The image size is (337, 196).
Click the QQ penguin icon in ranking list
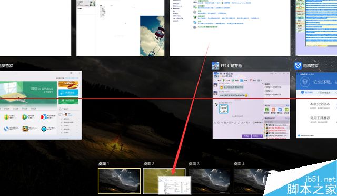(66, 114)
